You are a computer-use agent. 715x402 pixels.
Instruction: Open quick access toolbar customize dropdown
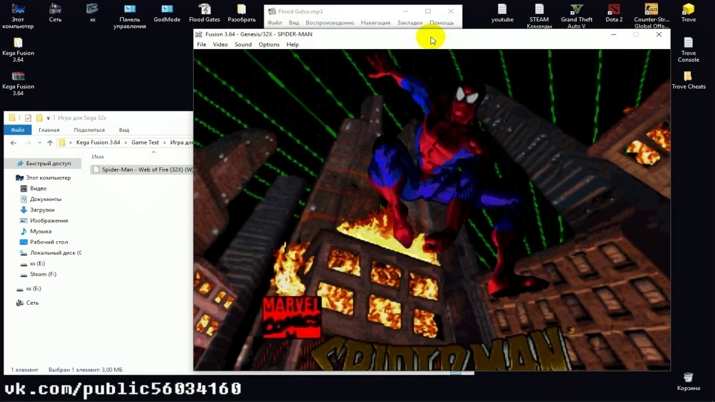tap(48, 118)
